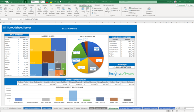Switch to the Profit & Loss sheet tab
Screen dimensions: 194x112
(x=58, y=108)
